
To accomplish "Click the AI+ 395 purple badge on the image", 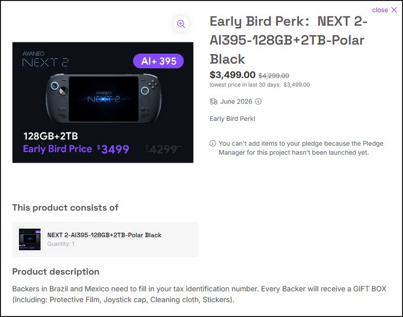I will (x=159, y=61).
